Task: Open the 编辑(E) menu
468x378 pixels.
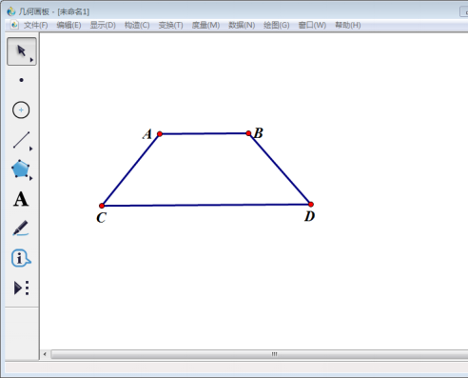Action: pos(68,25)
